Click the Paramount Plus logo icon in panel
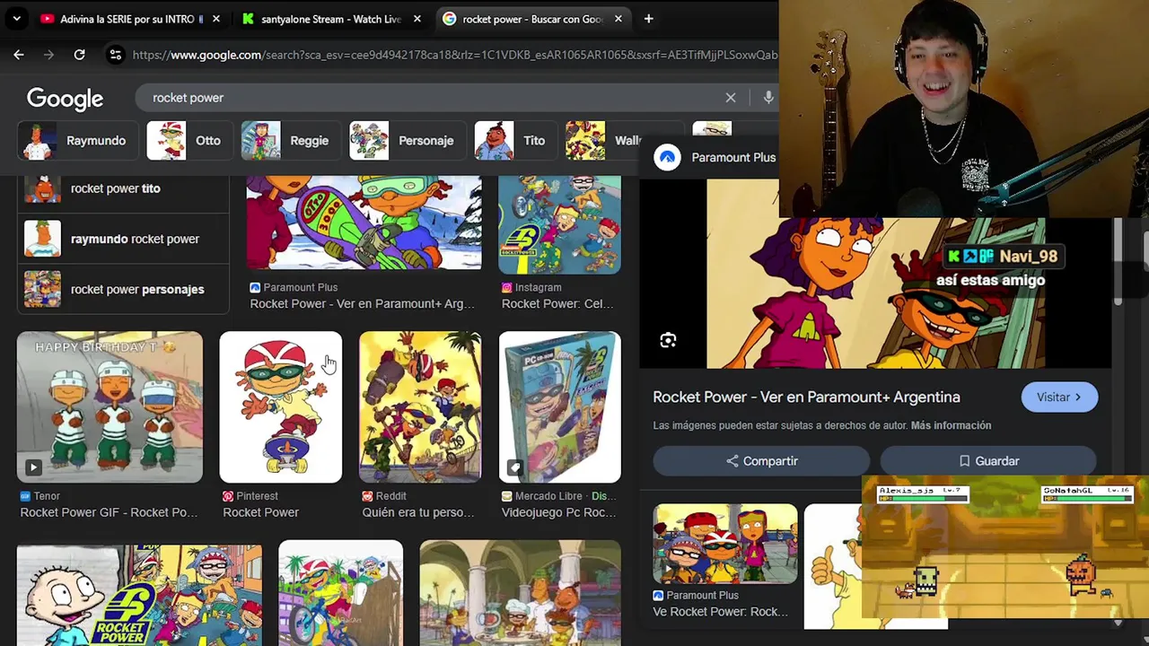Screen dimensions: 1149x646 [x=667, y=158]
